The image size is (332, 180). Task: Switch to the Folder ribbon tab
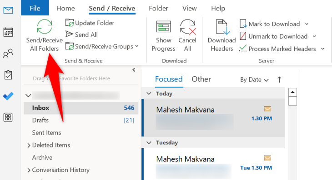[x=158, y=8]
